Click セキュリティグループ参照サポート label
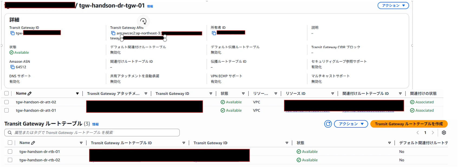Screen dimensions: 458x167 [x=339, y=62]
